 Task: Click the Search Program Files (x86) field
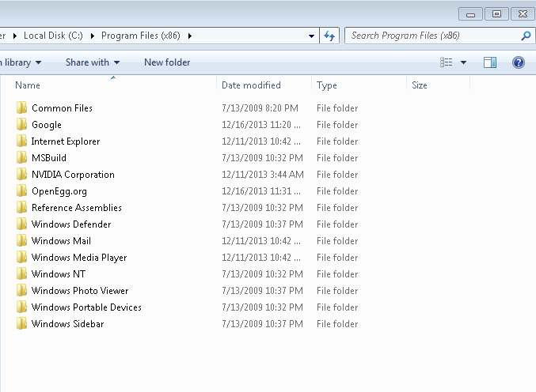(x=432, y=36)
